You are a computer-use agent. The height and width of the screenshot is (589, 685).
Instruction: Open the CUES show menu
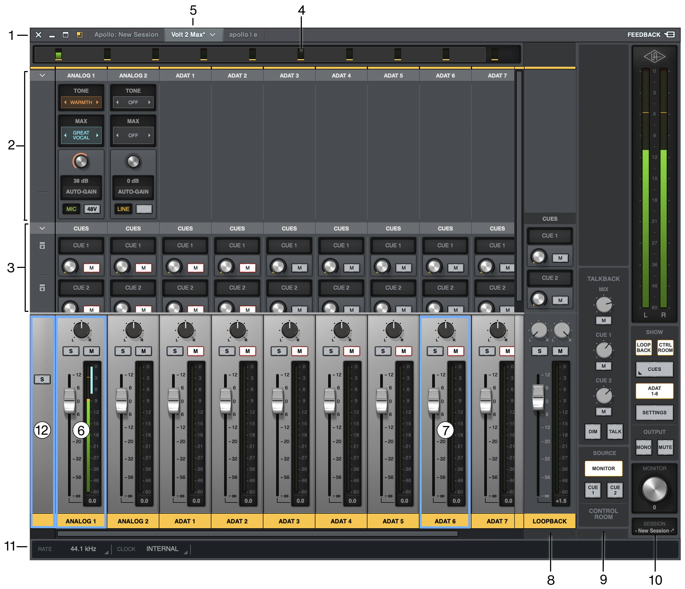[x=654, y=369]
